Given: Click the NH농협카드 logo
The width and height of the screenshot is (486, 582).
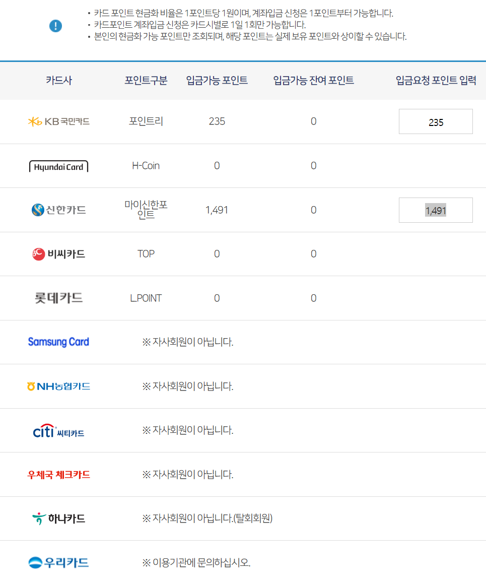Looking at the screenshot, I should (58, 386).
